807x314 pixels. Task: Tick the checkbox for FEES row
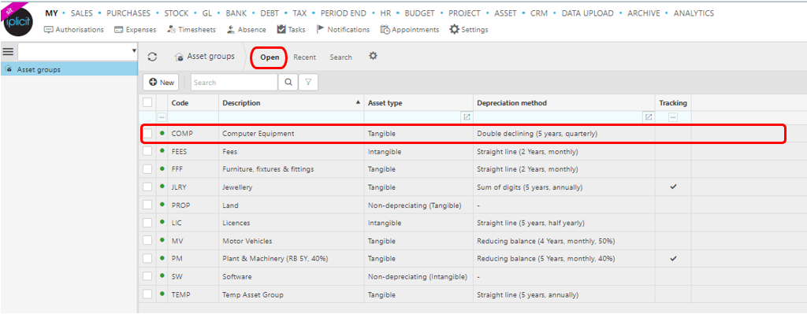click(x=147, y=152)
